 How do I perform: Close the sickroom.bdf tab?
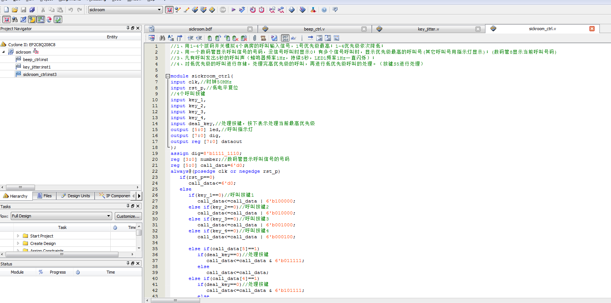pos(250,29)
